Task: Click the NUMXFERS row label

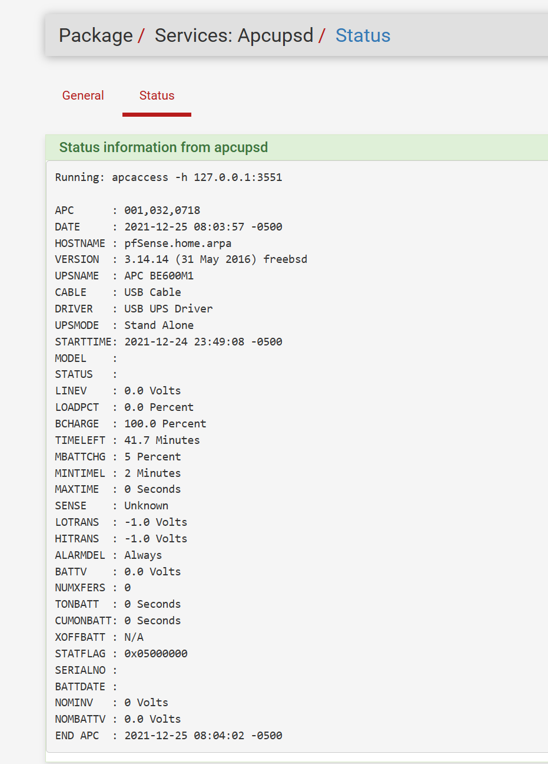Action: [80, 588]
